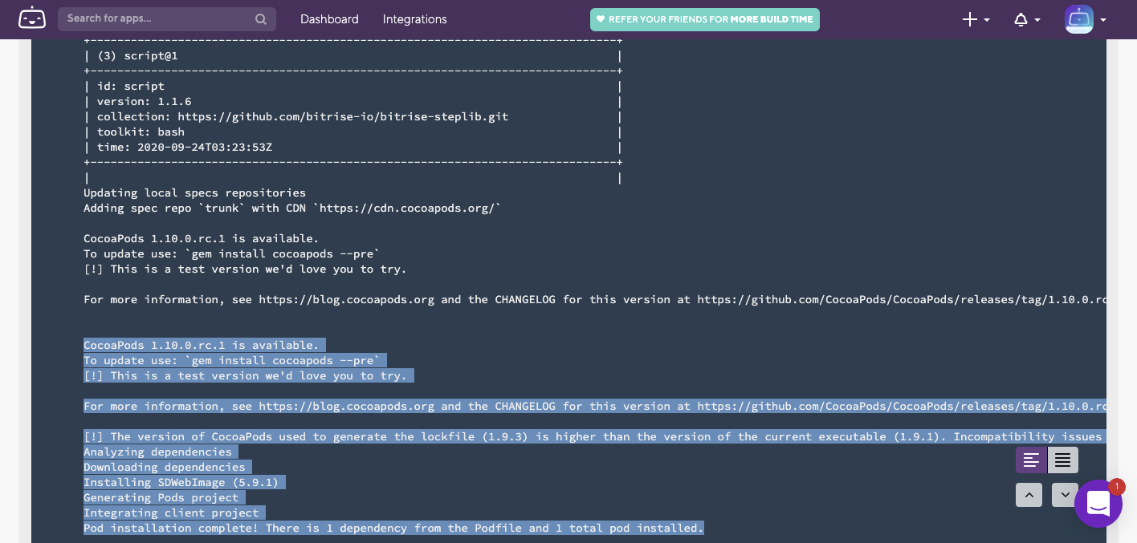Open the user avatar profile
Image resolution: width=1137 pixels, height=543 pixels.
pyautogui.click(x=1079, y=19)
